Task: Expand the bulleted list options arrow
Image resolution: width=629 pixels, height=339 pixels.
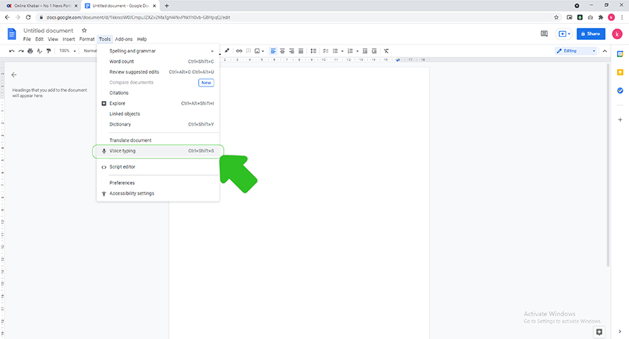Action: pyautogui.click(x=342, y=51)
